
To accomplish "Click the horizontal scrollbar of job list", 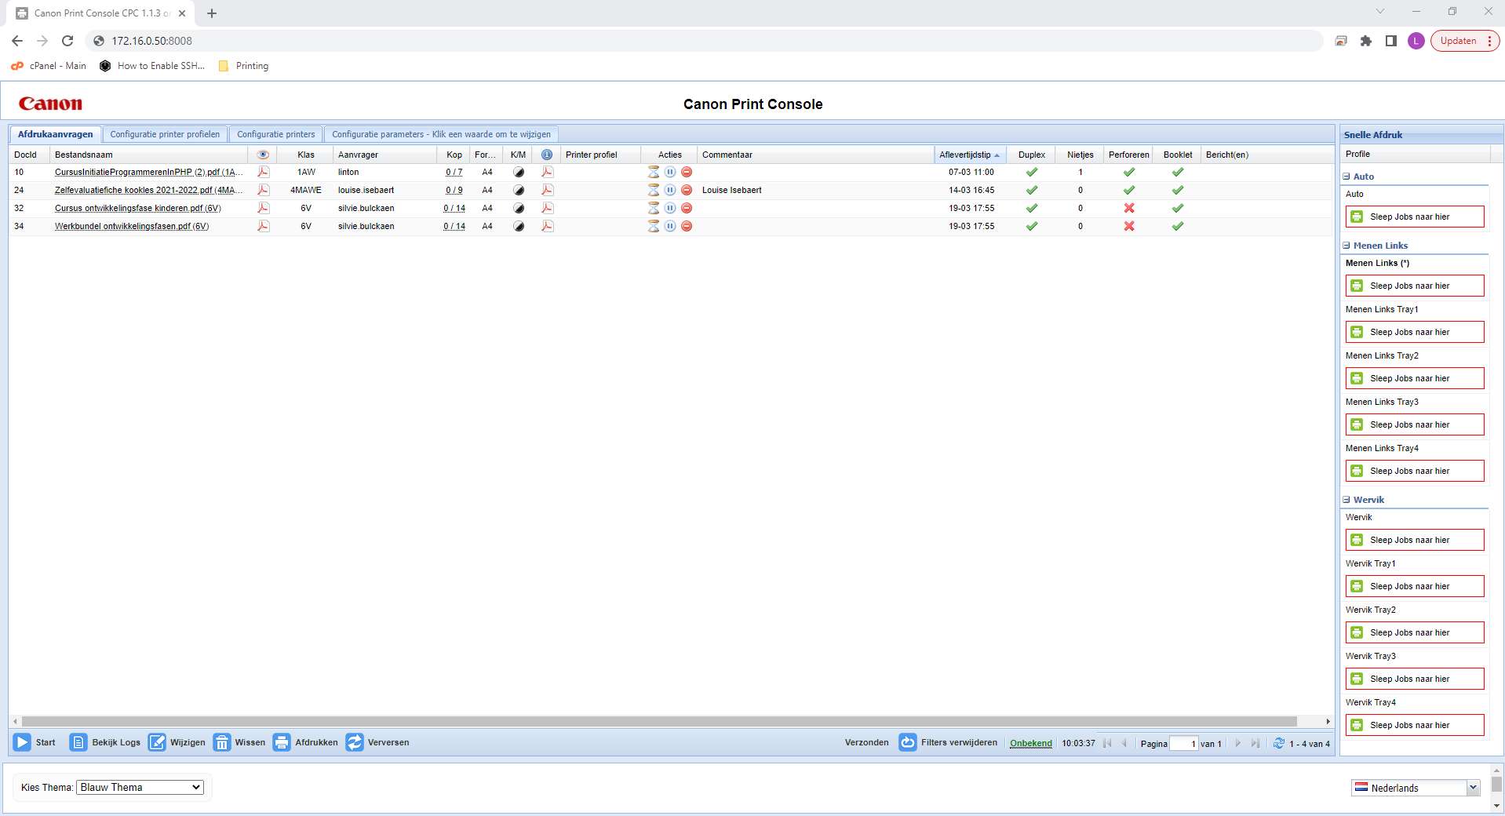I will (659, 721).
